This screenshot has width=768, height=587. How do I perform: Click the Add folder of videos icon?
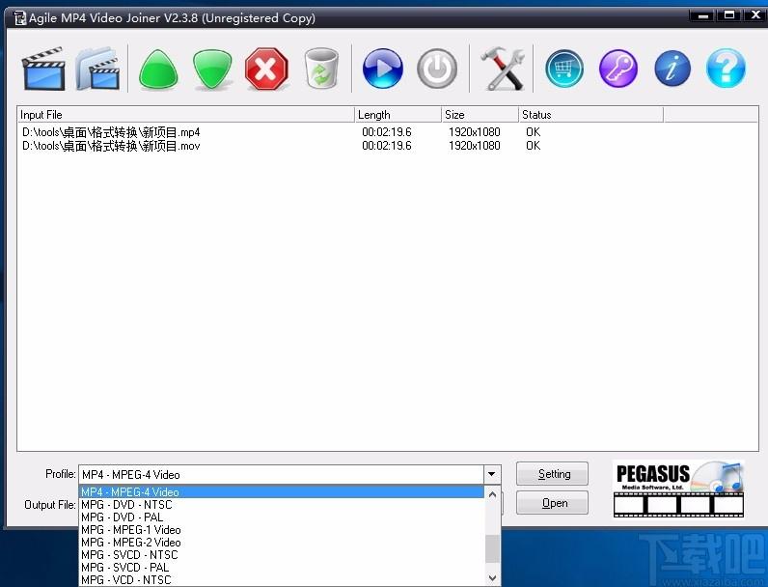coord(97,69)
